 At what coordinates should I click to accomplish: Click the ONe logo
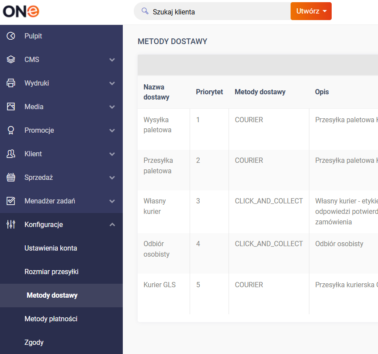(x=21, y=11)
